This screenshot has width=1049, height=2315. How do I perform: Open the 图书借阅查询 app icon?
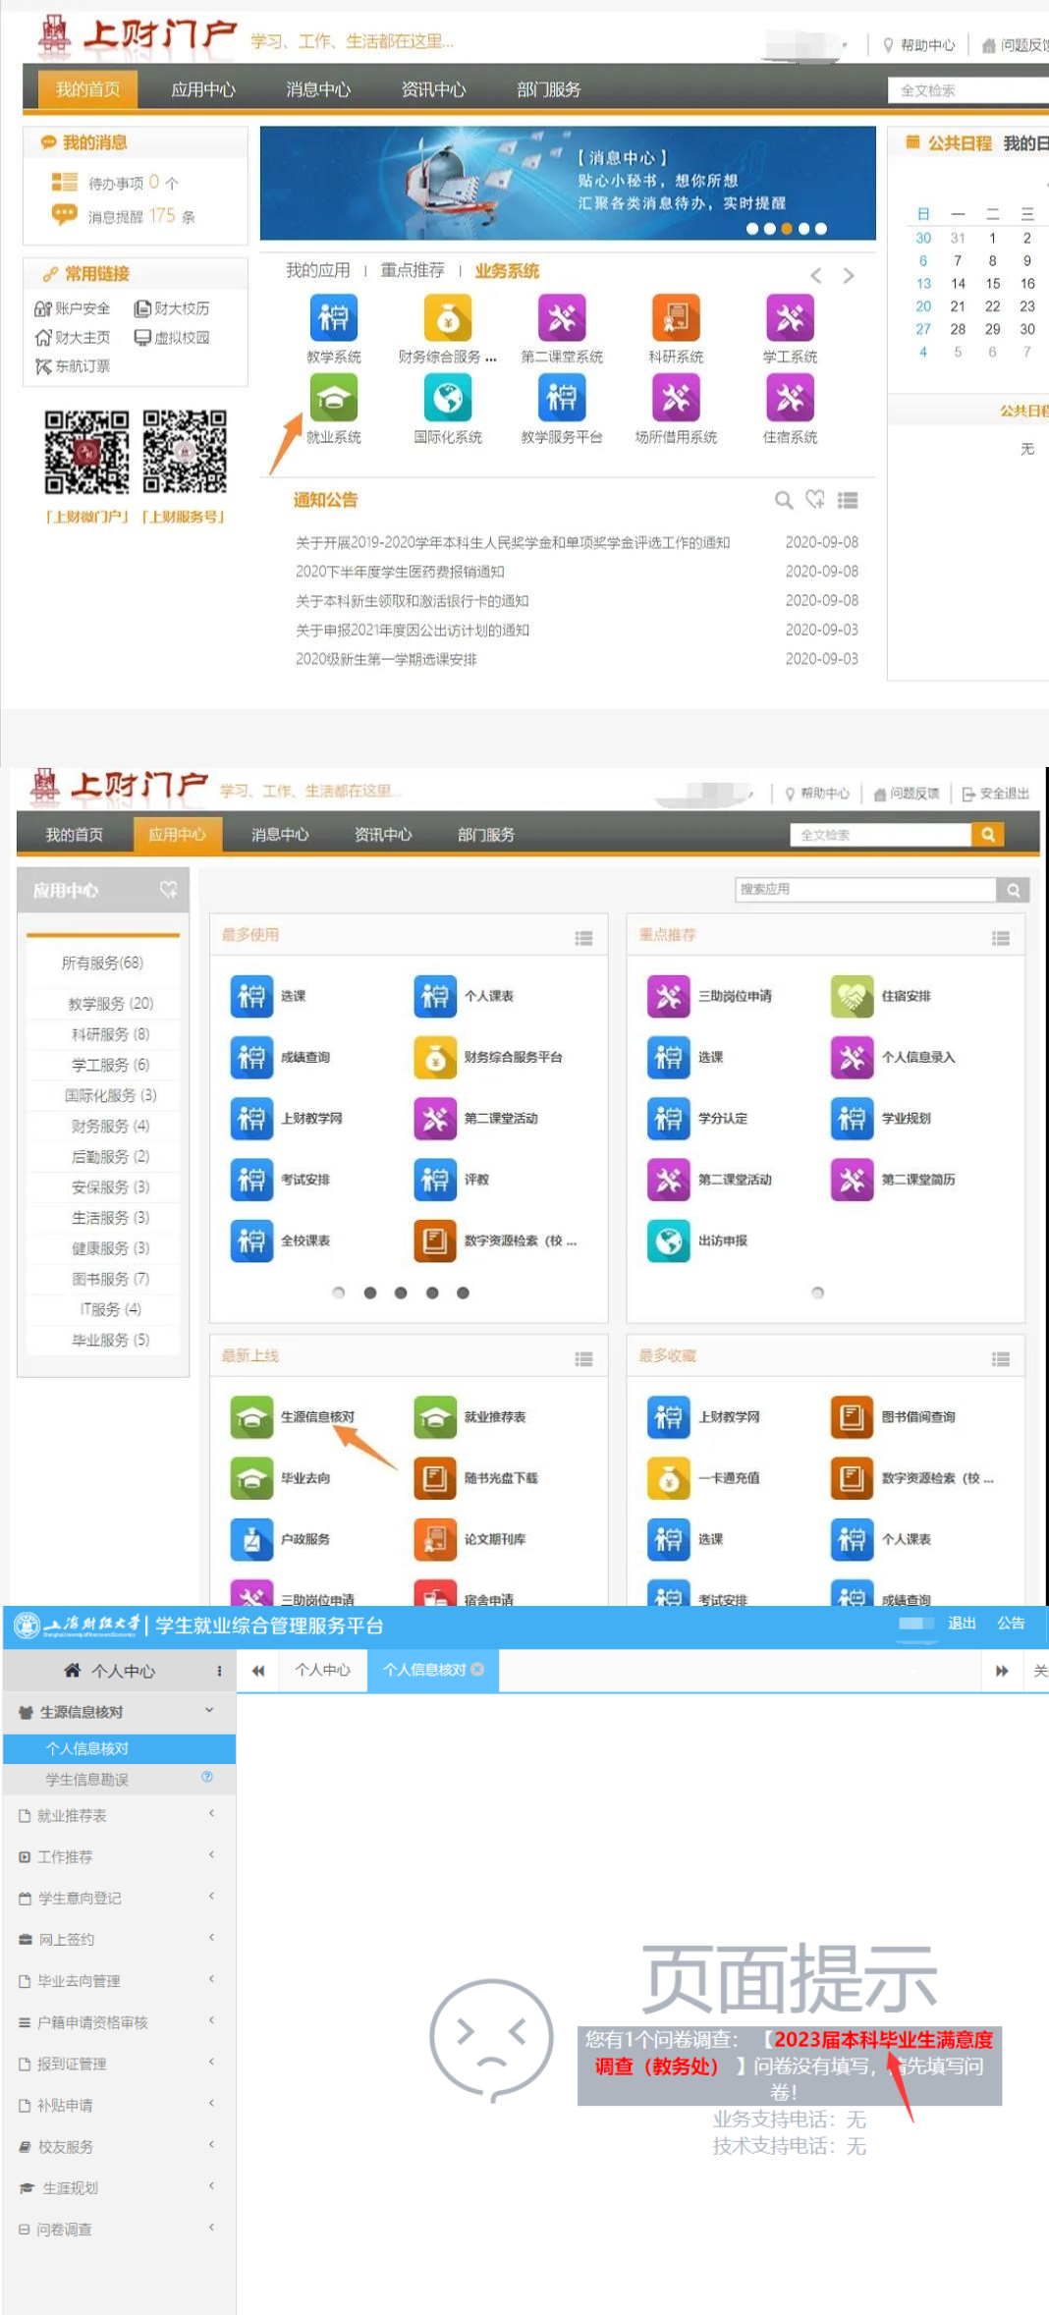pyautogui.click(x=852, y=1417)
